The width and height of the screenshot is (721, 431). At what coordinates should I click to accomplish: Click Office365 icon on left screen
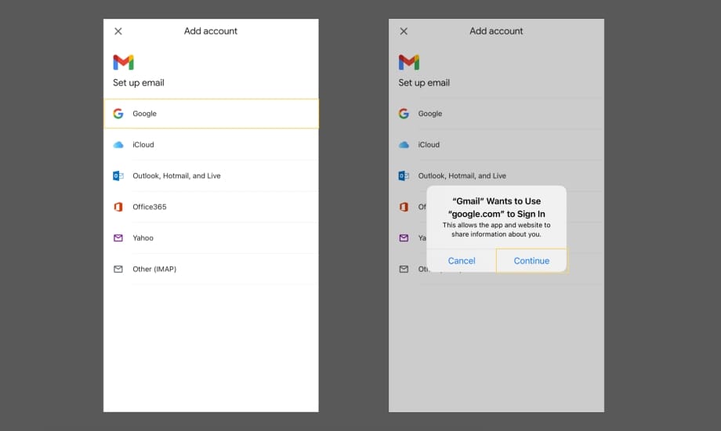pyautogui.click(x=118, y=207)
